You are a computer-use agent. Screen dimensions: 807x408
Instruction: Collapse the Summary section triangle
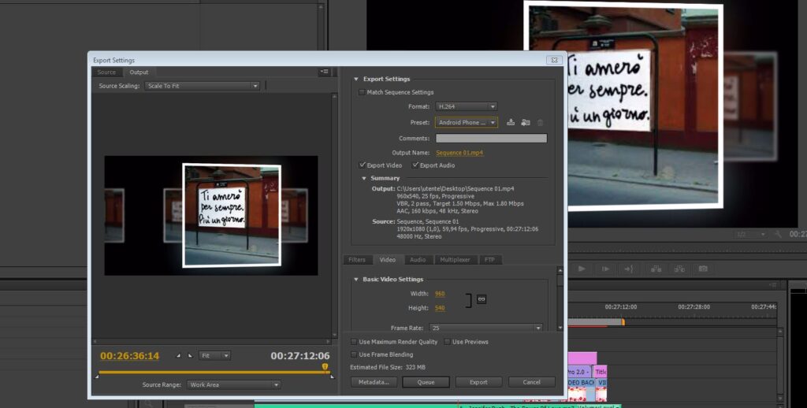[364, 179]
